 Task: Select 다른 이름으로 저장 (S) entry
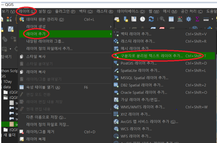(x=65, y=117)
